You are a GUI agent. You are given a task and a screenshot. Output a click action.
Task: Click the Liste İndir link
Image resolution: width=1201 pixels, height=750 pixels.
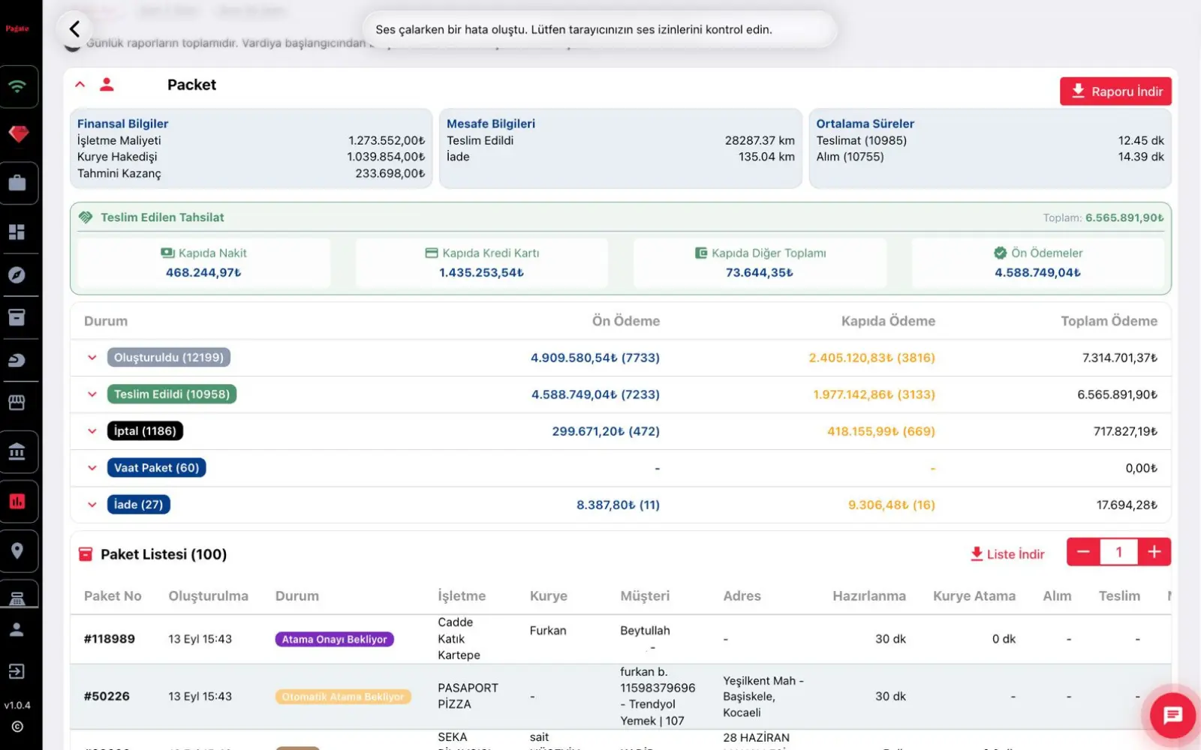click(x=1007, y=554)
